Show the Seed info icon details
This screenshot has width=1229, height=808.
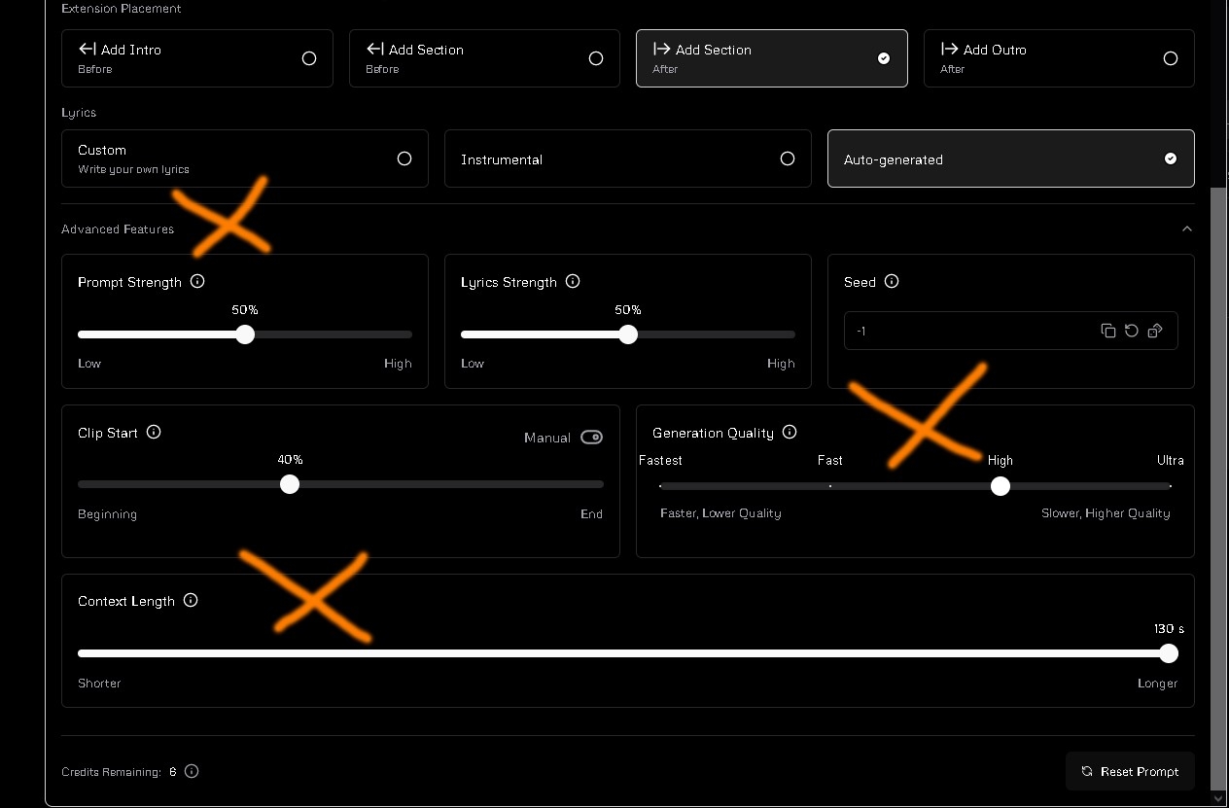click(892, 281)
